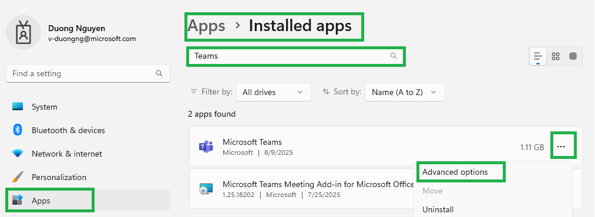The width and height of the screenshot is (595, 217).
Task: Choose Uninstall from the context menu
Action: (x=438, y=209)
